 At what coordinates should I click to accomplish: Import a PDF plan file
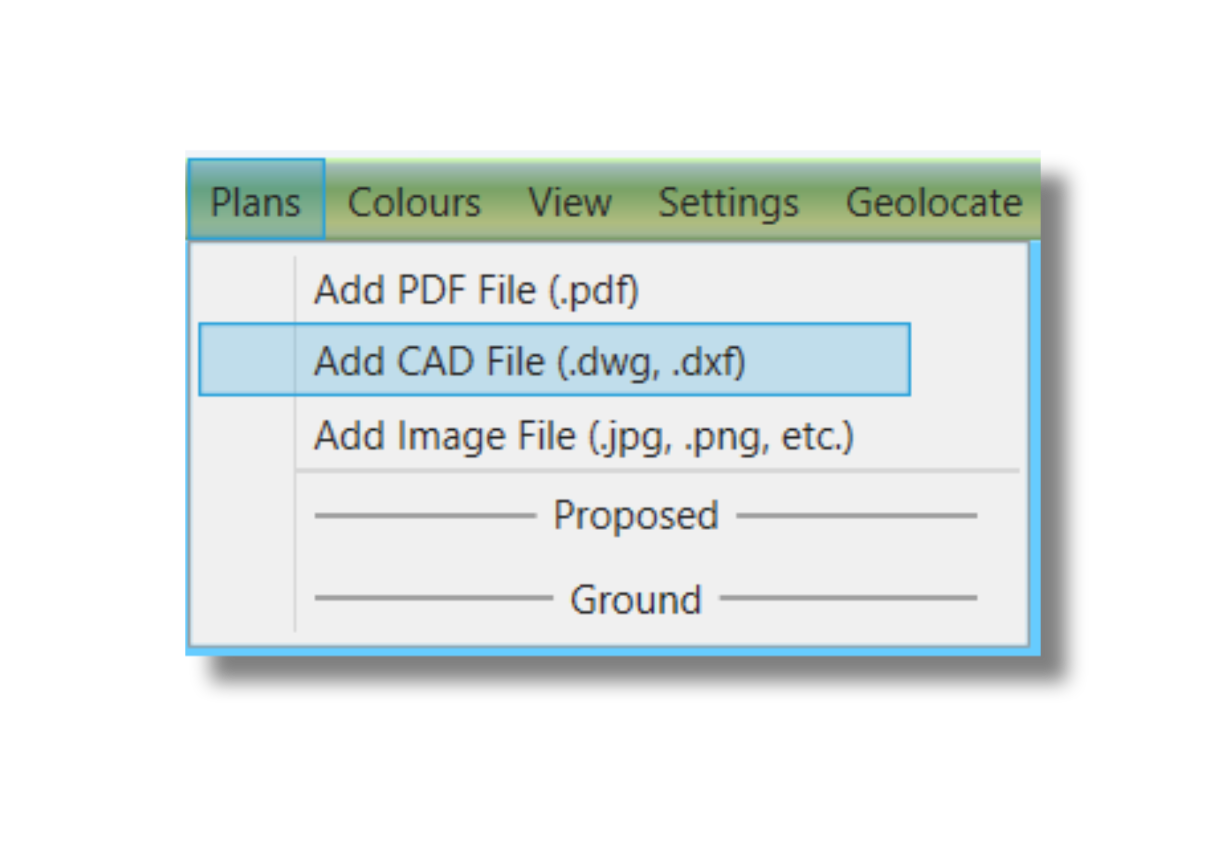click(554, 290)
